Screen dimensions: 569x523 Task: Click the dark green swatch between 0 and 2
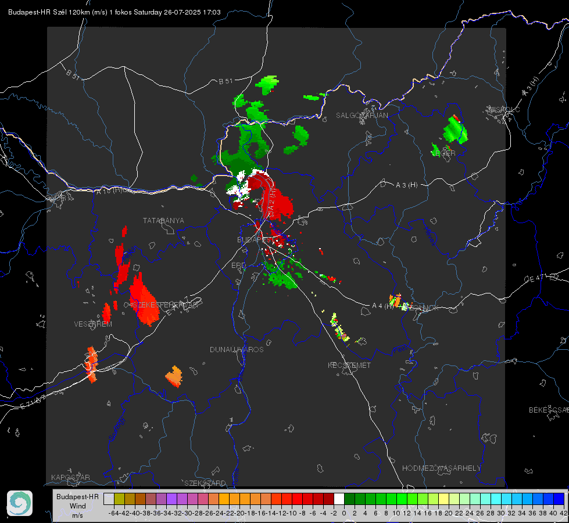click(x=349, y=499)
